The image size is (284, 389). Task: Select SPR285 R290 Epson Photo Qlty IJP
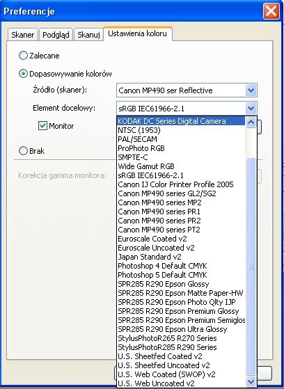[181, 302]
